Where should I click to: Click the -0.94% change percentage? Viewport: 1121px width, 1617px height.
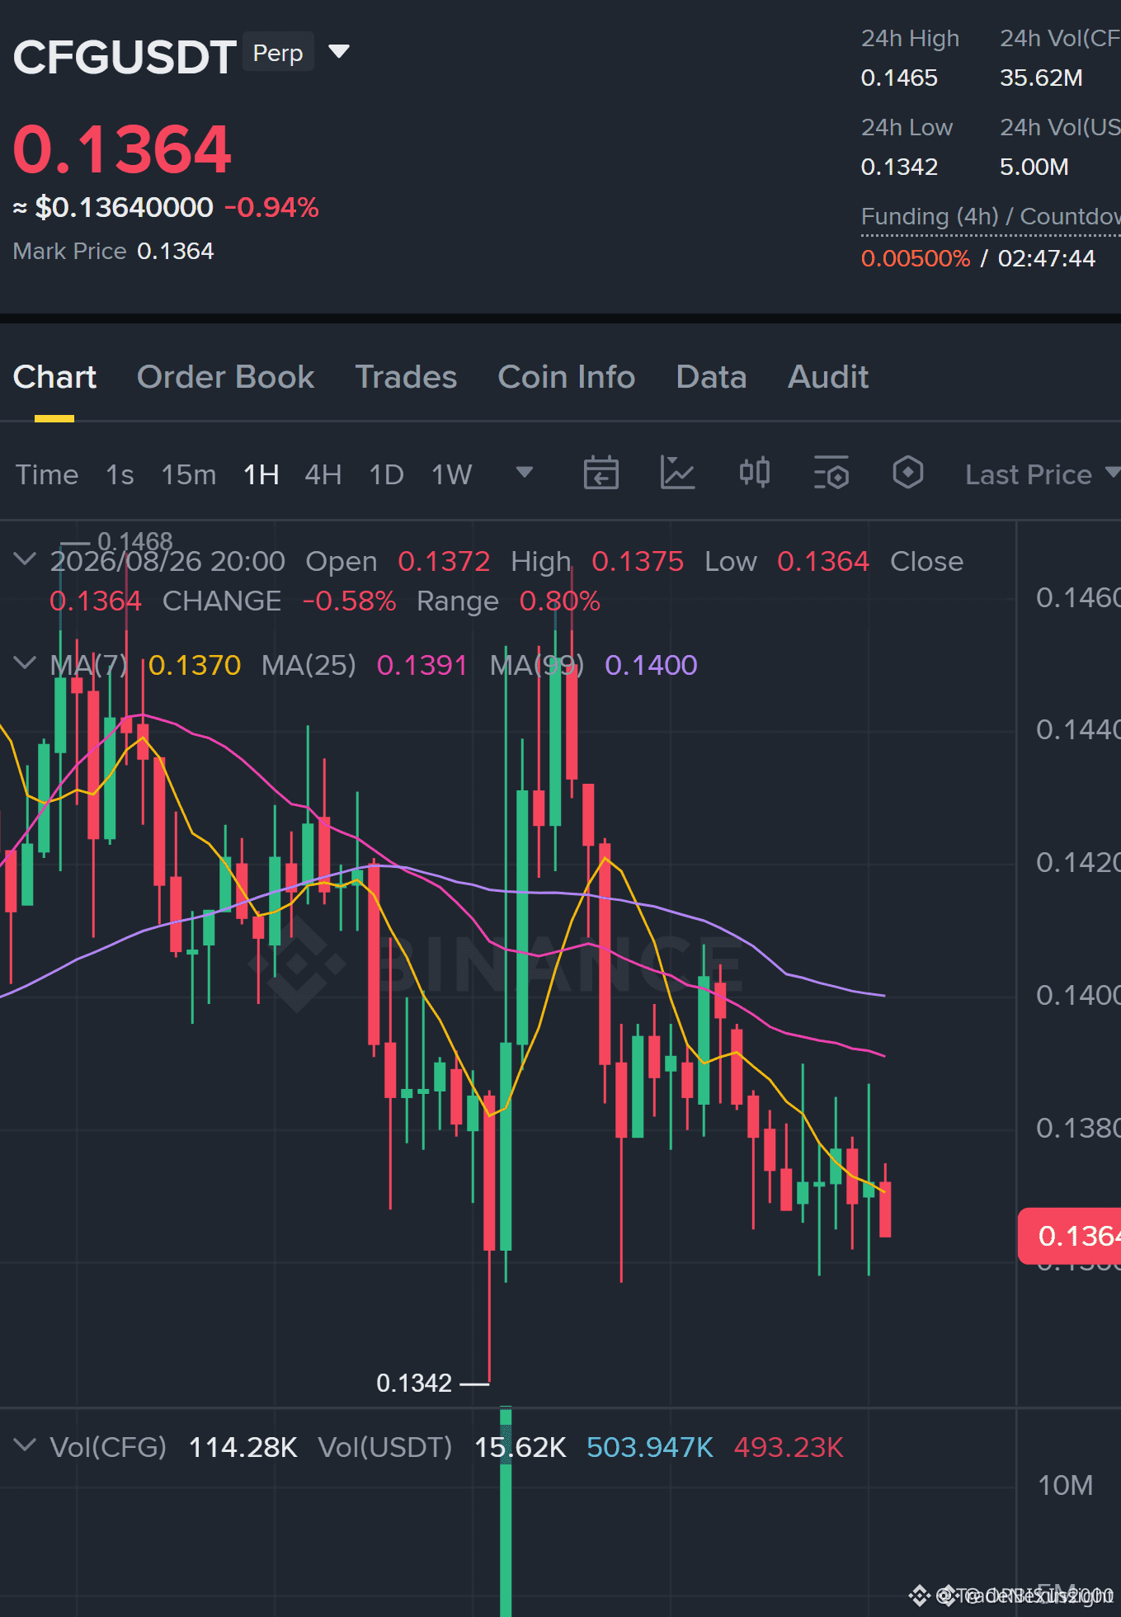pos(271,207)
